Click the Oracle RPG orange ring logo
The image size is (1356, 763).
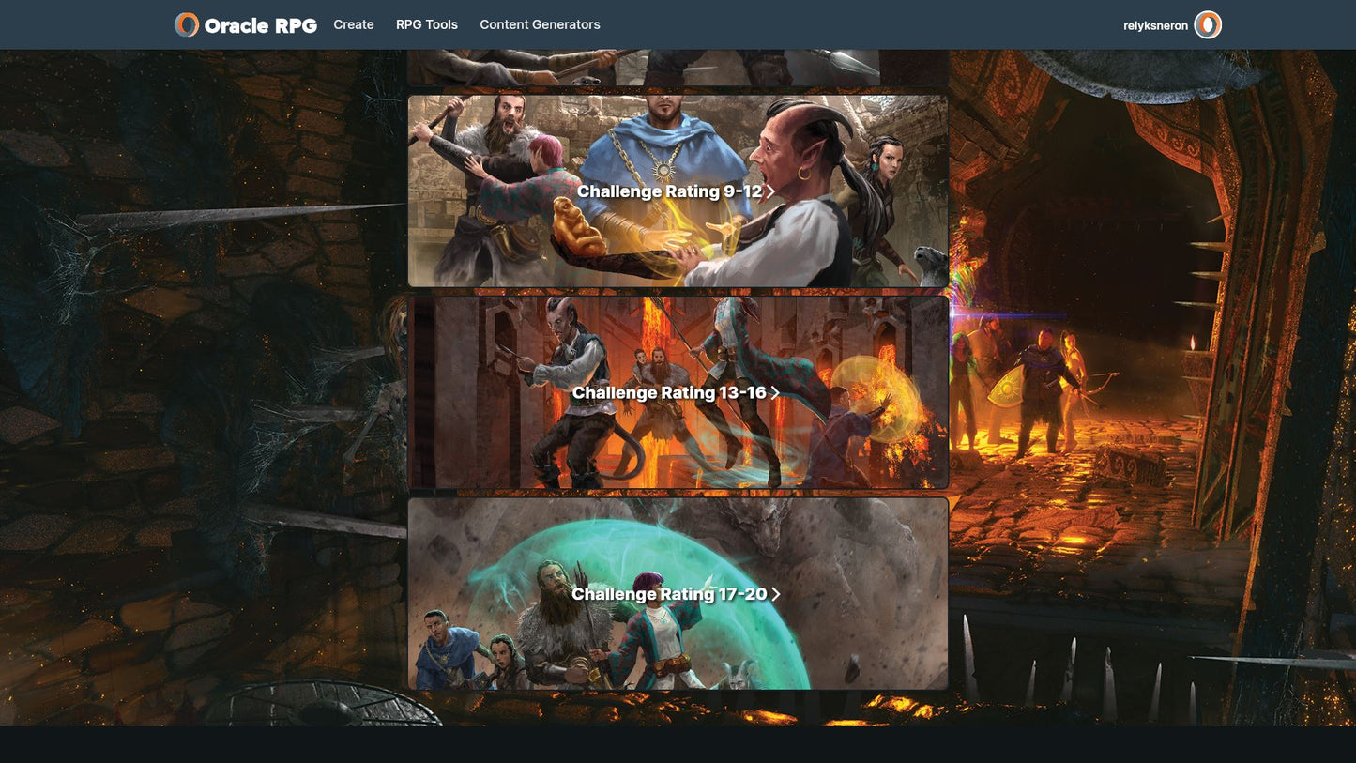point(187,24)
